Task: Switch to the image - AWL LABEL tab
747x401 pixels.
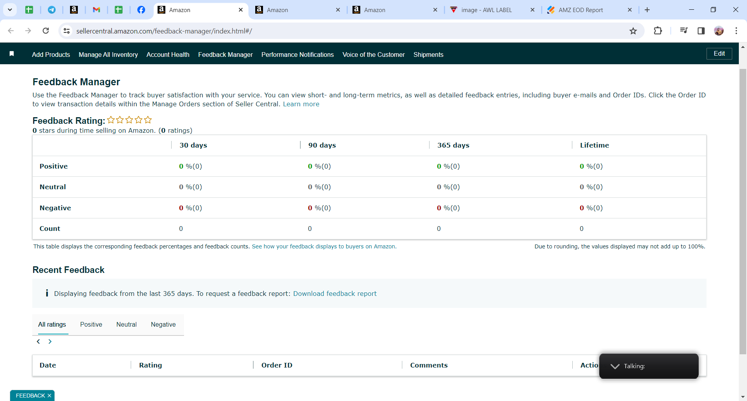Action: point(492,10)
